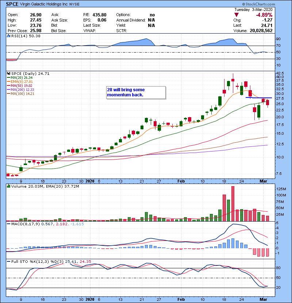Image resolution: width=292 pixels, height=303 pixels.
Task: Click the NYSE exchange label
Action: (x=74, y=4)
